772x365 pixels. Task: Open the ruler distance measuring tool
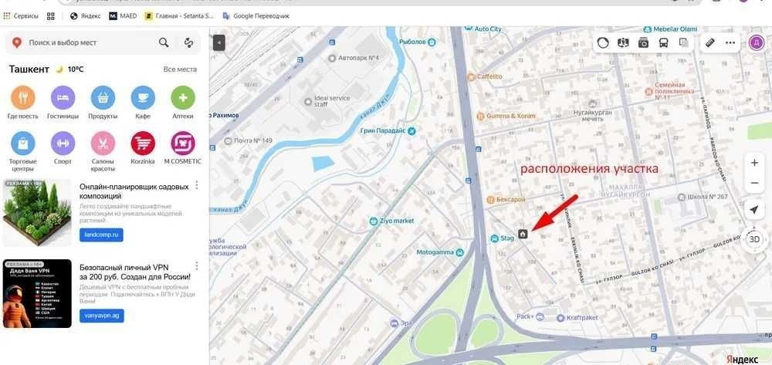(x=709, y=42)
